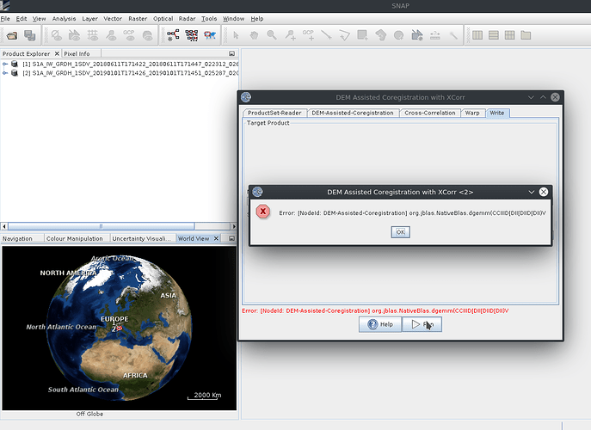Dismiss error with OK button
The height and width of the screenshot is (430, 591).
point(400,232)
